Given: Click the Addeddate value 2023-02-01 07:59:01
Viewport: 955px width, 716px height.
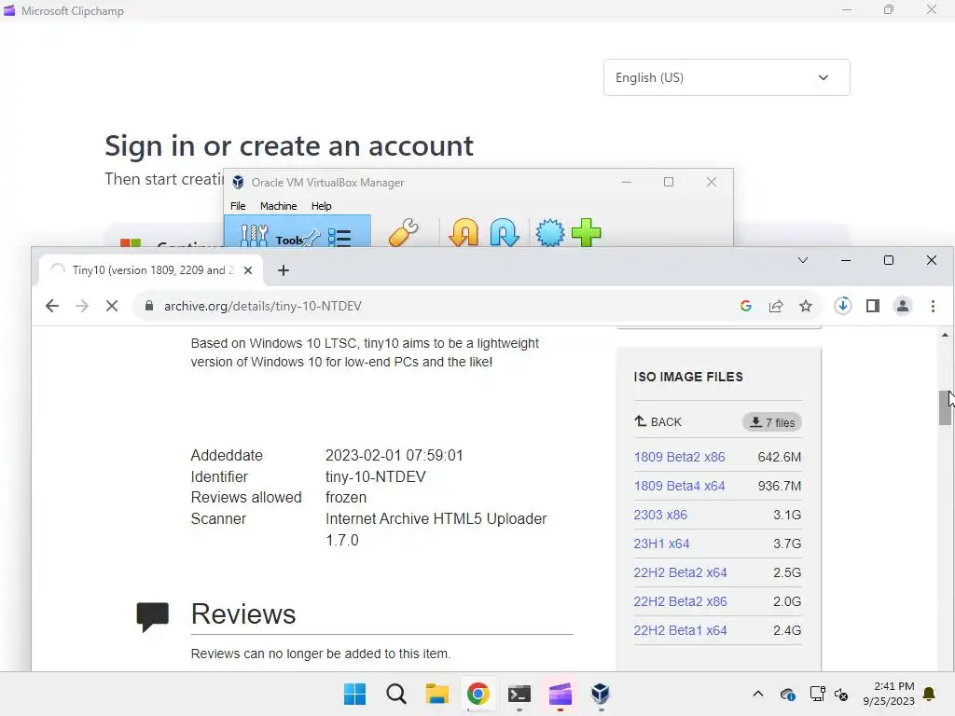Looking at the screenshot, I should 394,455.
